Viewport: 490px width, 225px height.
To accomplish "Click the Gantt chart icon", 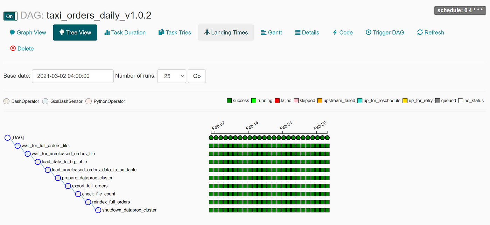I will click(264, 32).
